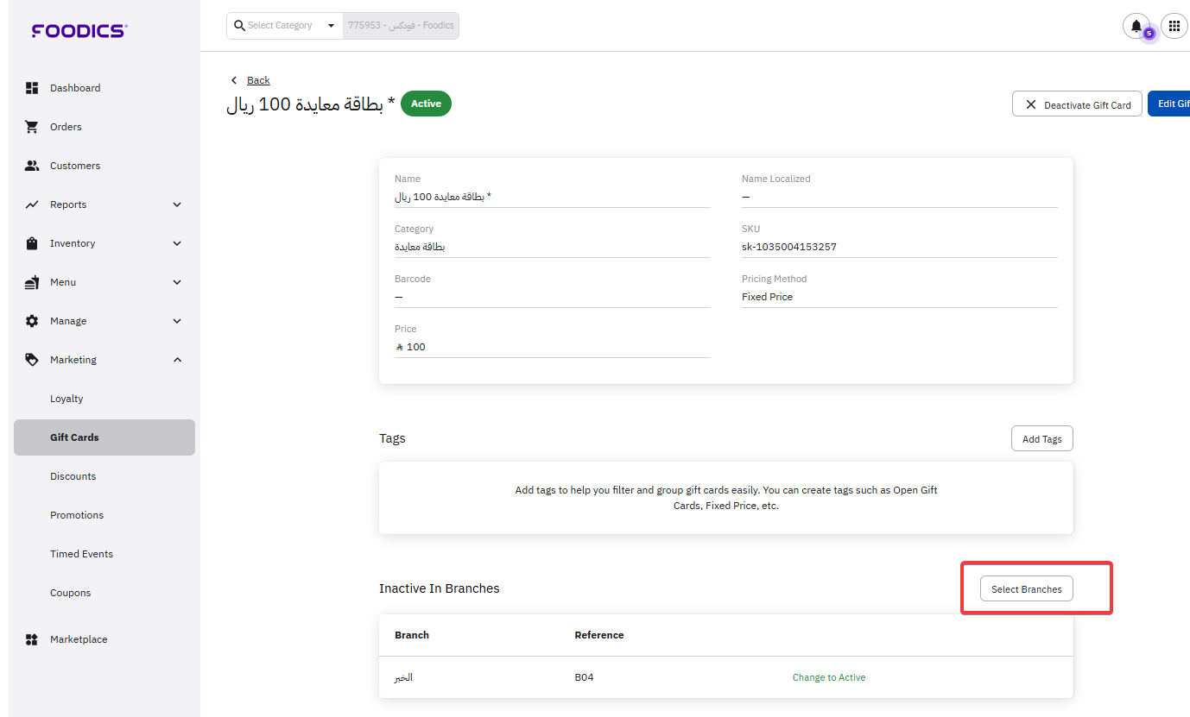The image size is (1190, 717).
Task: Expand the Menu section chevron
Action: click(177, 282)
